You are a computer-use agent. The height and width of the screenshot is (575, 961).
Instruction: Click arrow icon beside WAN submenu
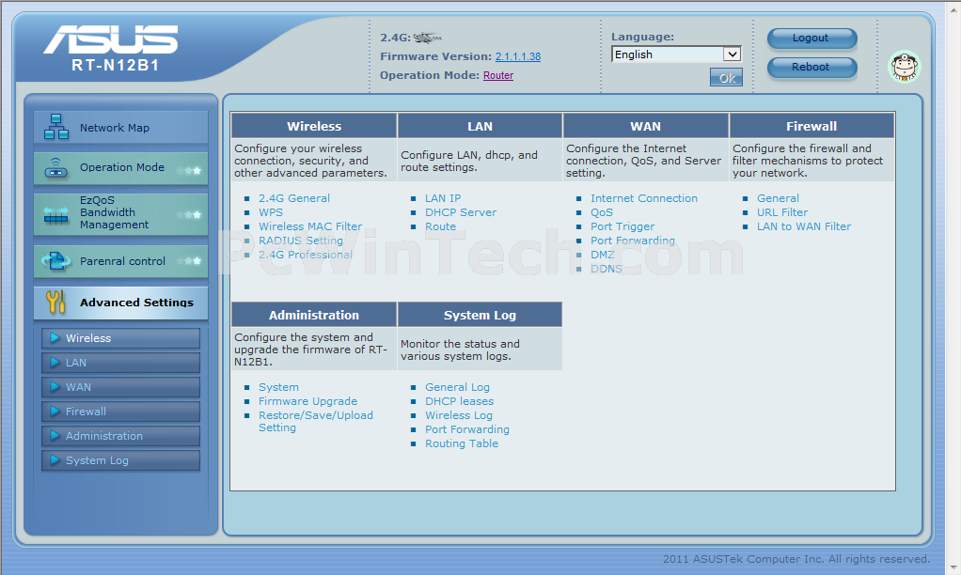(x=55, y=386)
